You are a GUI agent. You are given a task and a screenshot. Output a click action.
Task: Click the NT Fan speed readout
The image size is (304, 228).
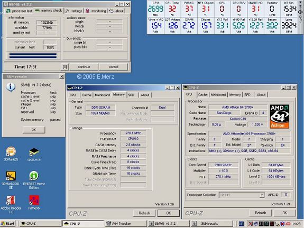click(x=289, y=9)
